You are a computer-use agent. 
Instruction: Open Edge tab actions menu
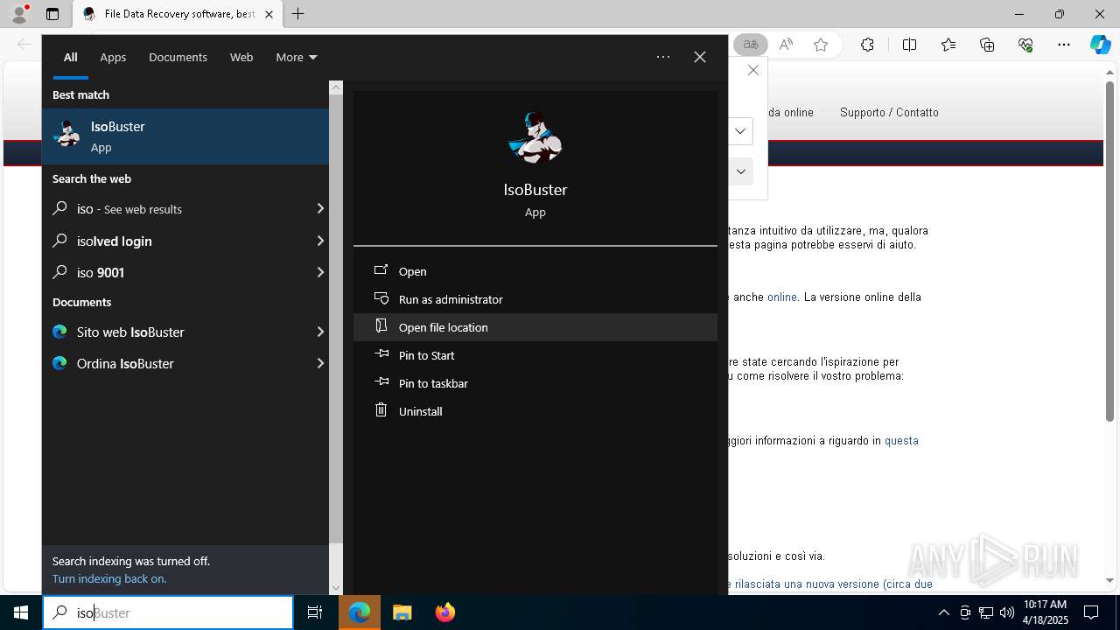pos(52,14)
